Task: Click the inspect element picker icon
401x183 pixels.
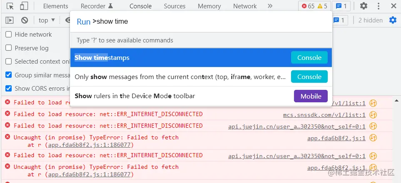Action: click(x=10, y=6)
